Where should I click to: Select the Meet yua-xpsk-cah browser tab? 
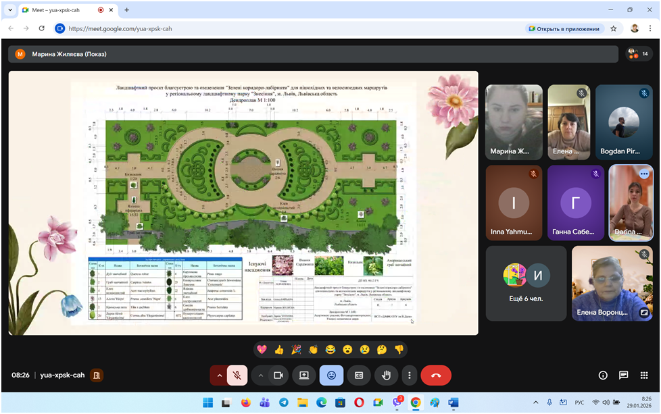point(57,10)
